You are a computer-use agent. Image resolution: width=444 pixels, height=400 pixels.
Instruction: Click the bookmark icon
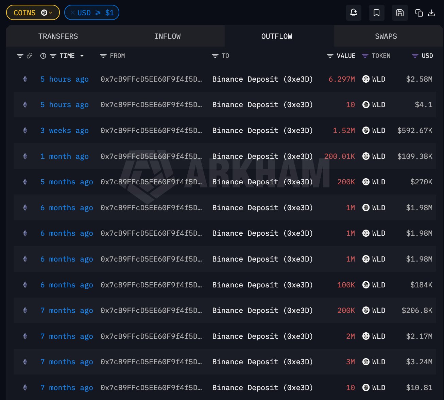376,13
